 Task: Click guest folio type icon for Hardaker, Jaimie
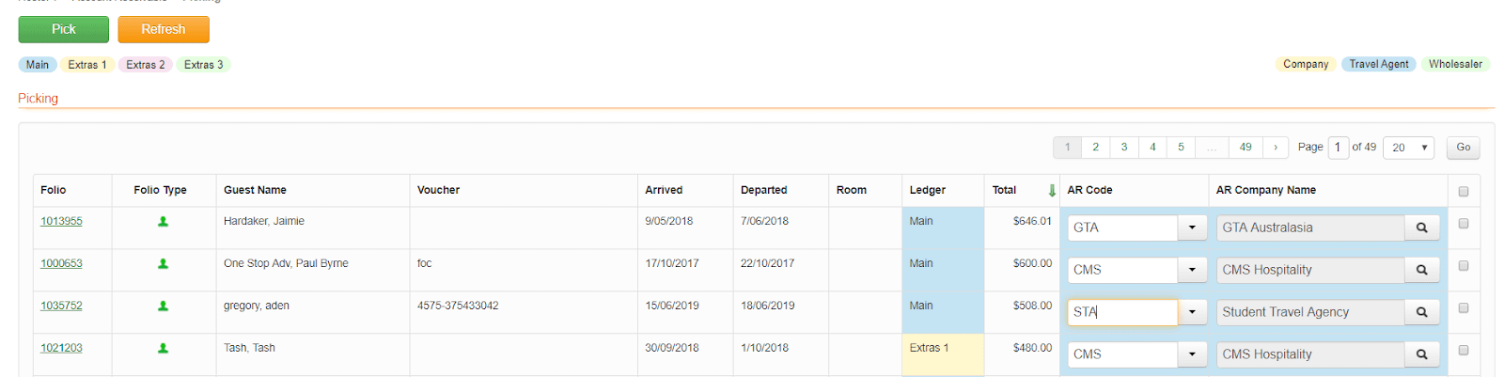(x=163, y=222)
